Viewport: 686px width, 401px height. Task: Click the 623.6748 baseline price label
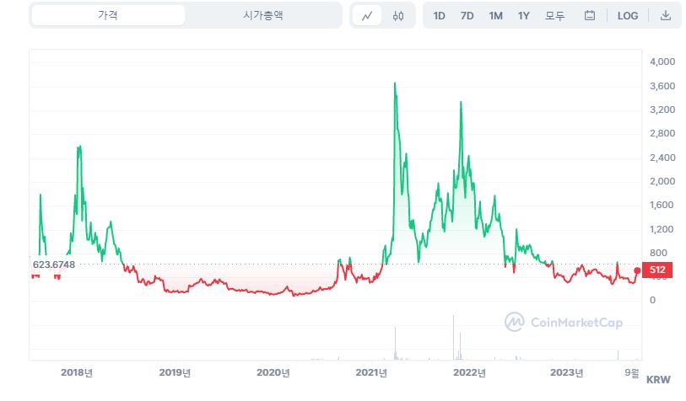[x=54, y=265]
